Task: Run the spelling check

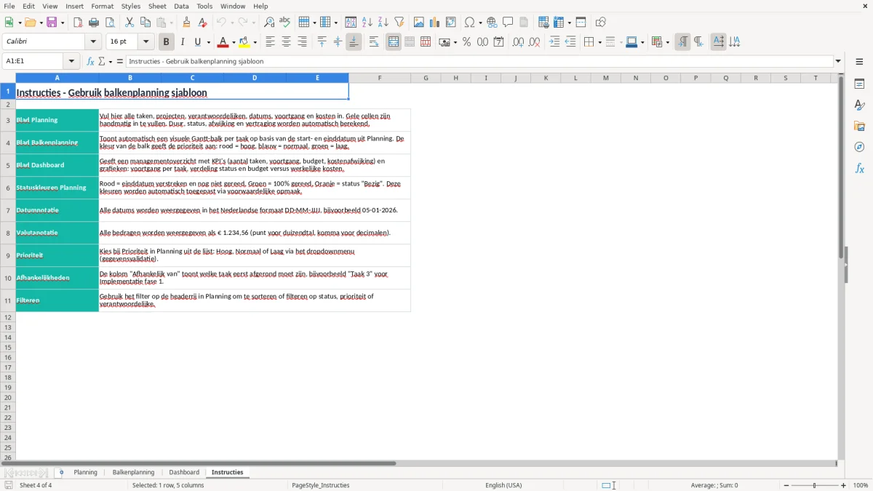Action: click(x=285, y=23)
